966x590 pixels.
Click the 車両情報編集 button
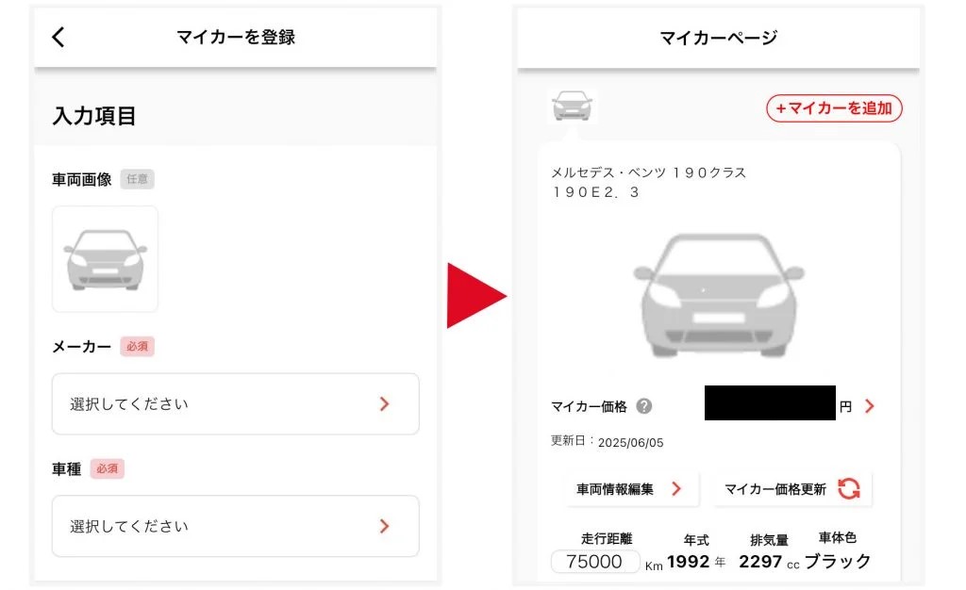click(632, 489)
